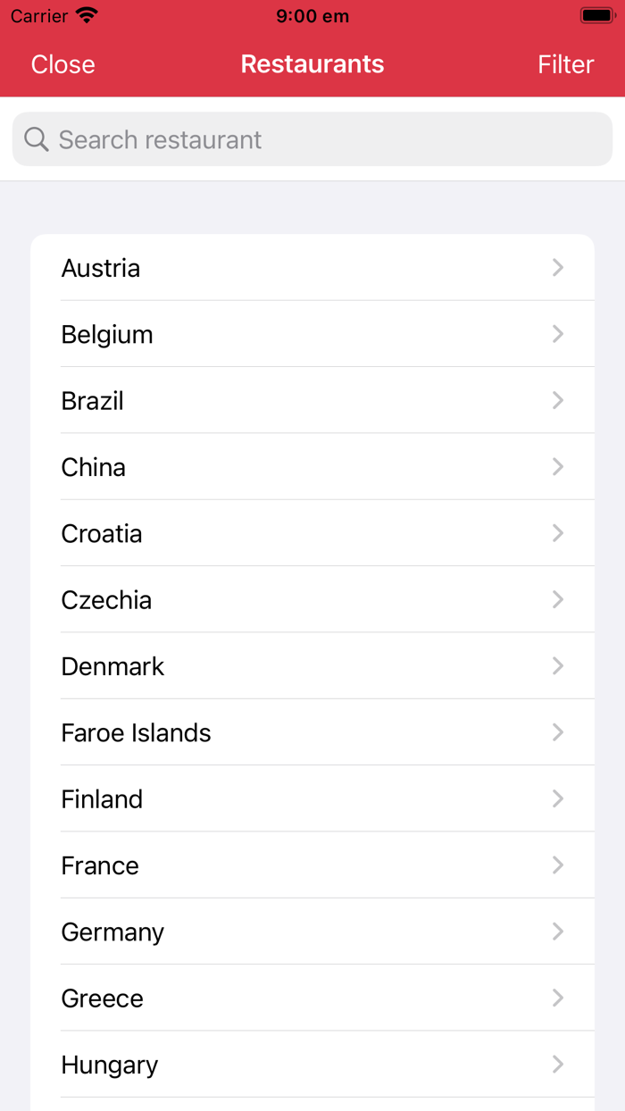Tap the disclosure arrow for Croatia

pyautogui.click(x=558, y=533)
